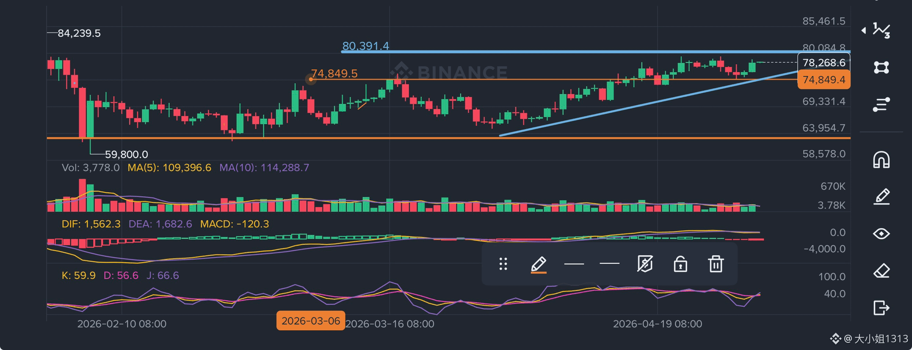Lock the selected drawing
This screenshot has width=912, height=350.
(680, 264)
